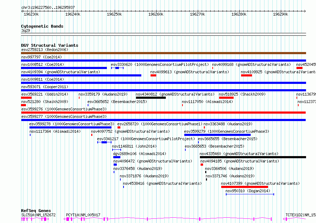The width and height of the screenshot is (316, 223).
Task: Open nsv4109925 gnomAD variant label
Action: pyautogui.click(x=278, y=72)
